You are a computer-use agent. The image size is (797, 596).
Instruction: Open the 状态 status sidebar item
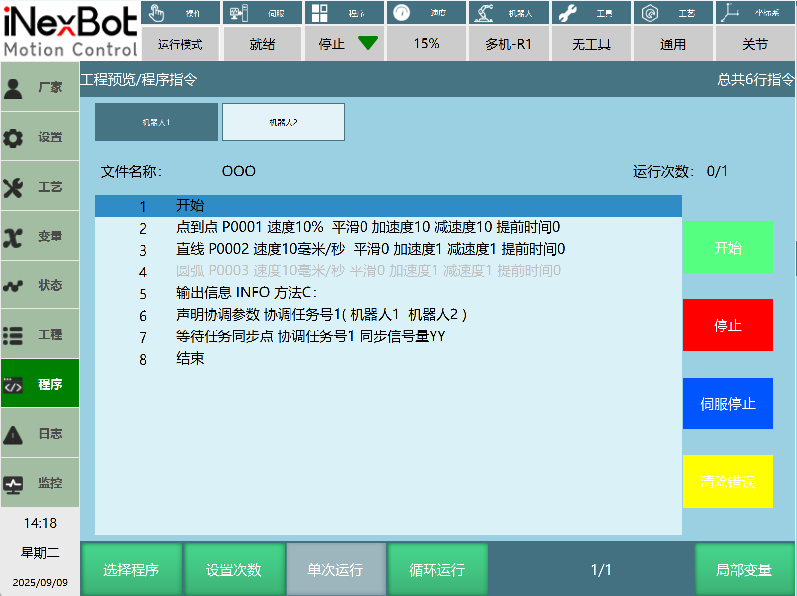point(40,285)
